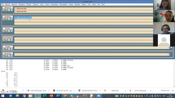The image size is (175, 98).
Task: Click the Save Partition disk icon
Action: coord(6,19)
